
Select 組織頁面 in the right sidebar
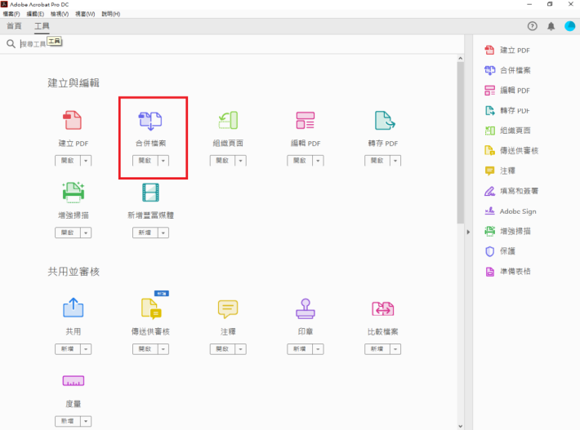[507, 131]
